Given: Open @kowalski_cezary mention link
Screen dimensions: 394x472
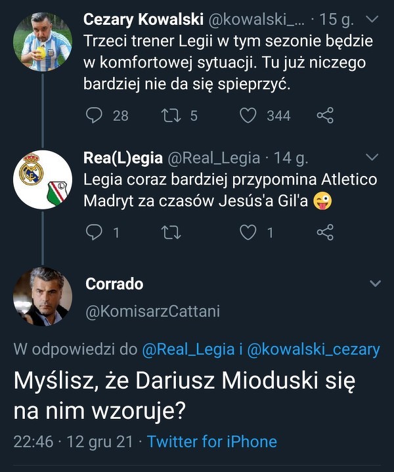Looking at the screenshot, I should point(314,350).
